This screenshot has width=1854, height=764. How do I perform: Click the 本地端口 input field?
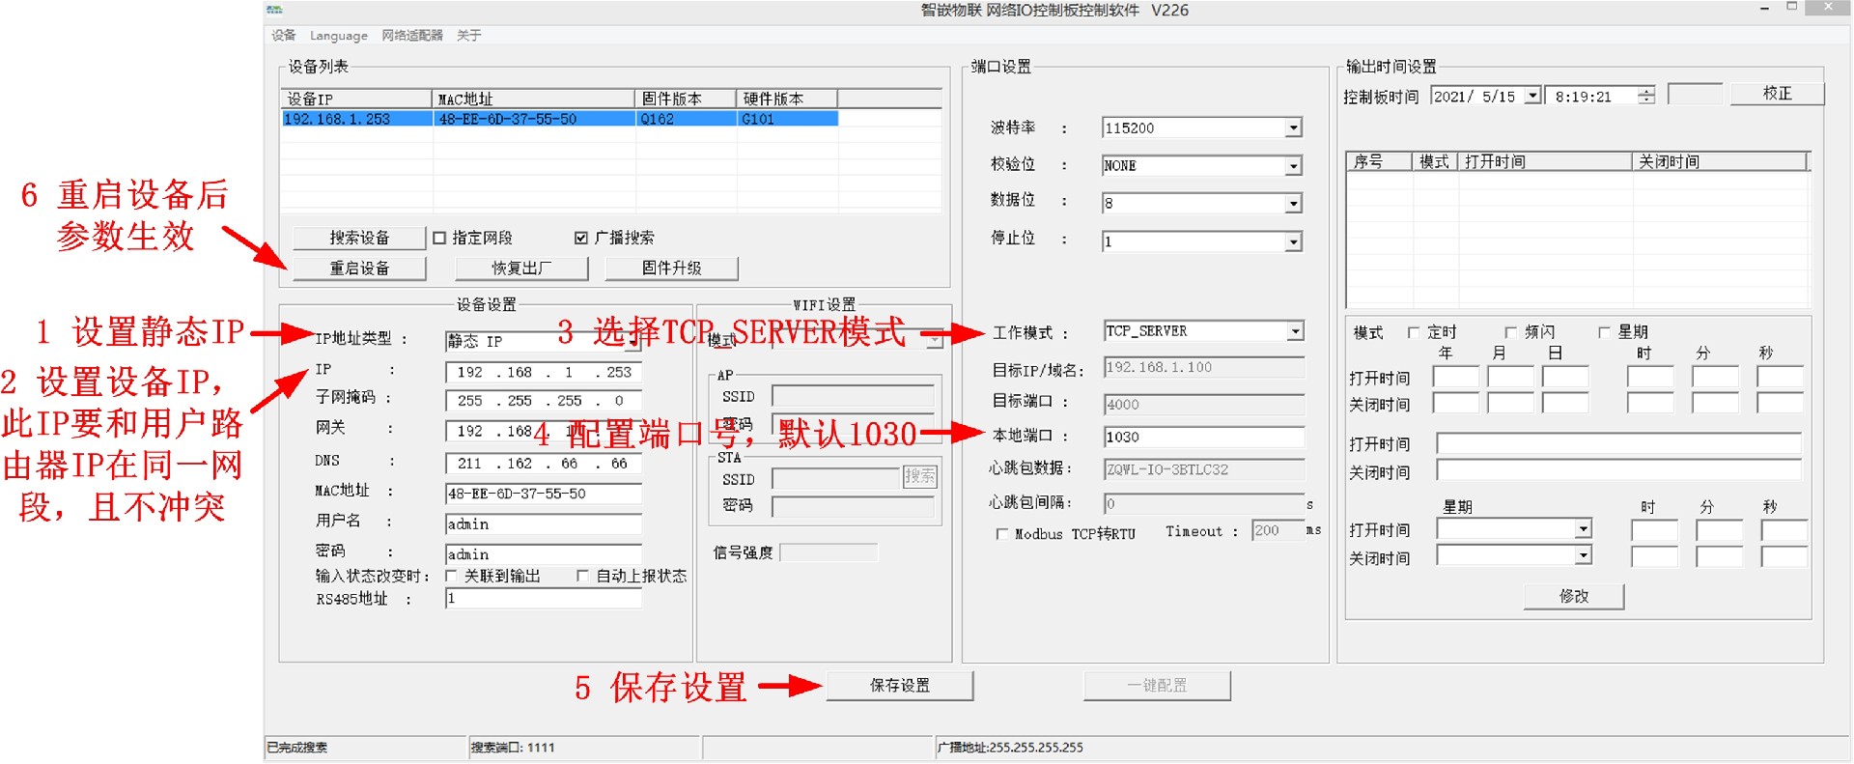[1202, 437]
